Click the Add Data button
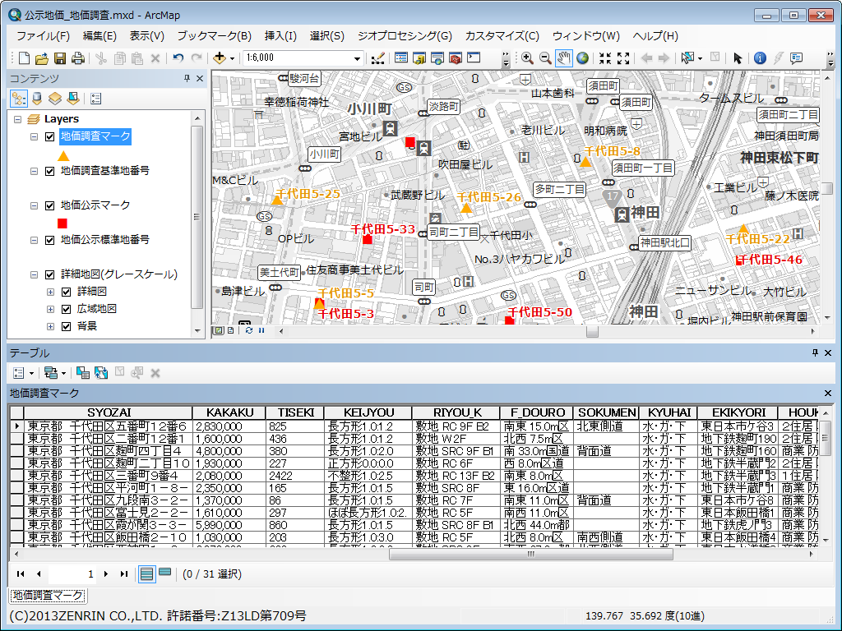 click(219, 58)
